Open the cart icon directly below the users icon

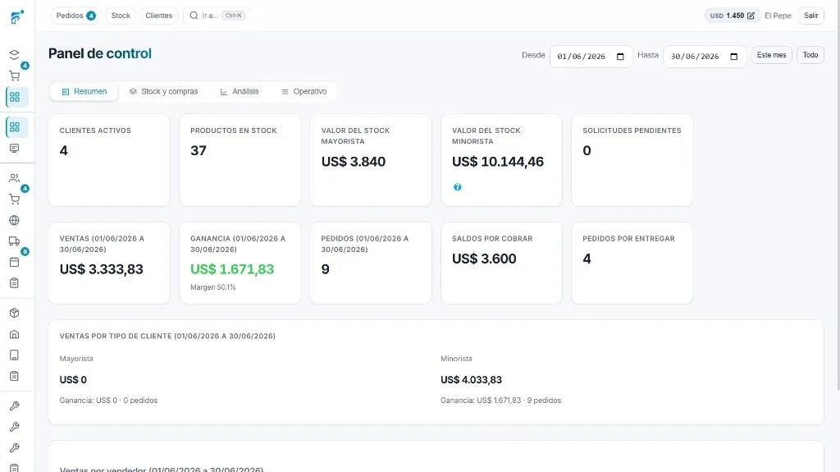coord(15,199)
